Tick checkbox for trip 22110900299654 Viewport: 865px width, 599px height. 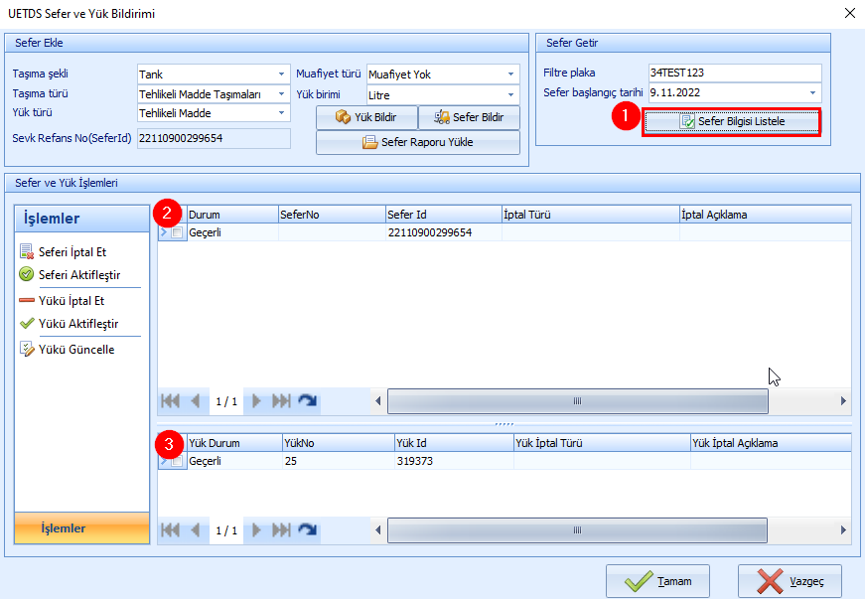pyautogui.click(x=177, y=232)
